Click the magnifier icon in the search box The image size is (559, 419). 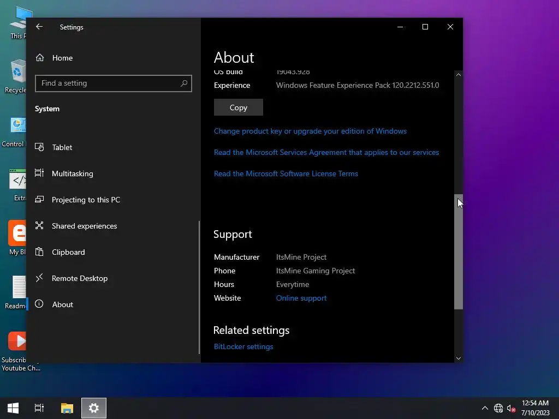[183, 83]
